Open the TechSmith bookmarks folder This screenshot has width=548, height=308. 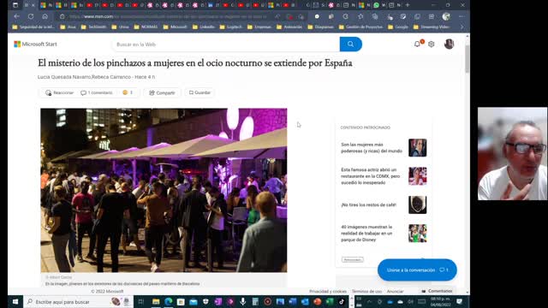[93, 27]
